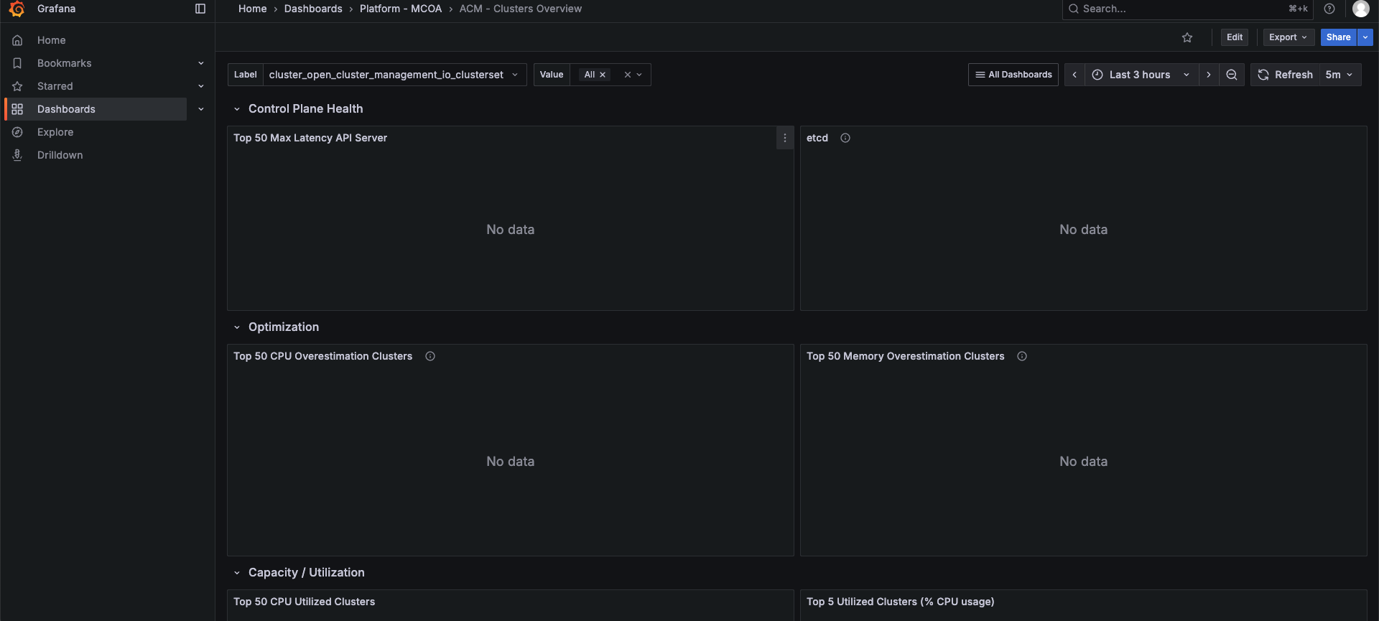
Task: Move time range backward with left arrow
Action: 1074,75
